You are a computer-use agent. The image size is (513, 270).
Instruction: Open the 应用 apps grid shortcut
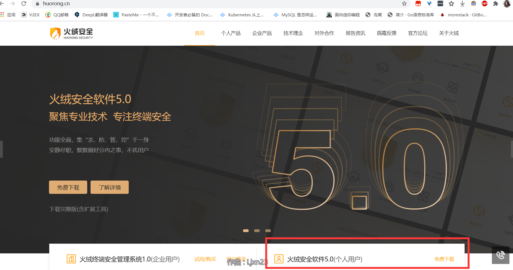click(8, 15)
